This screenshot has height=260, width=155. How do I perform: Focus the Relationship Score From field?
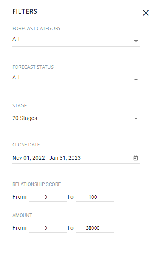point(48,197)
